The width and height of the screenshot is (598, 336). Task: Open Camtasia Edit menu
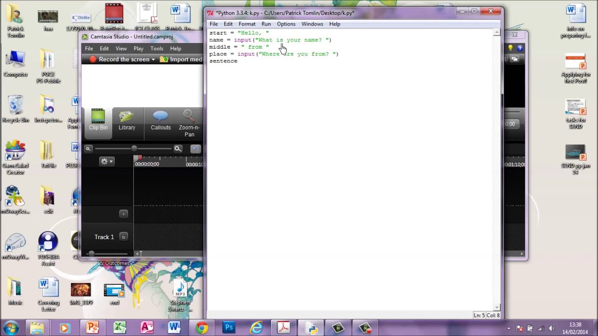[x=104, y=49]
